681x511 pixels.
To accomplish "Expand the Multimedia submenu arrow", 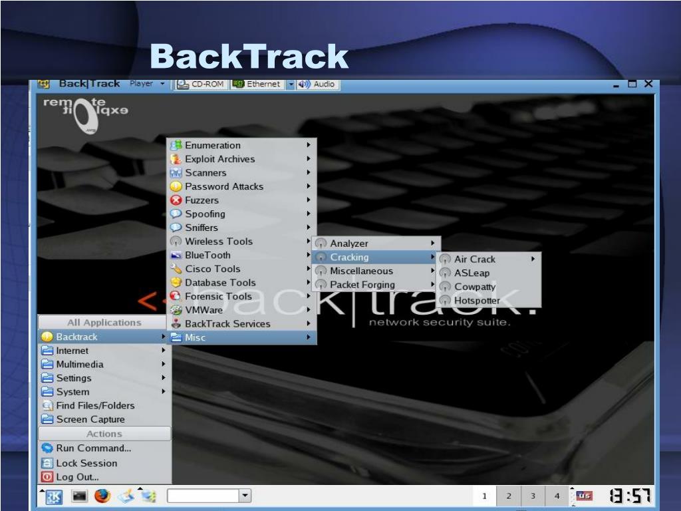I will coord(164,364).
